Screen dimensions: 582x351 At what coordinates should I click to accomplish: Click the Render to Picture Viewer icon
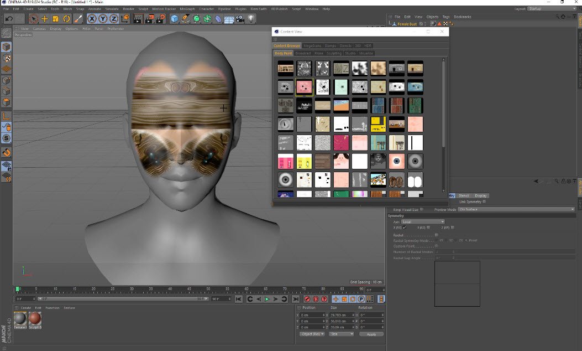(x=149, y=19)
